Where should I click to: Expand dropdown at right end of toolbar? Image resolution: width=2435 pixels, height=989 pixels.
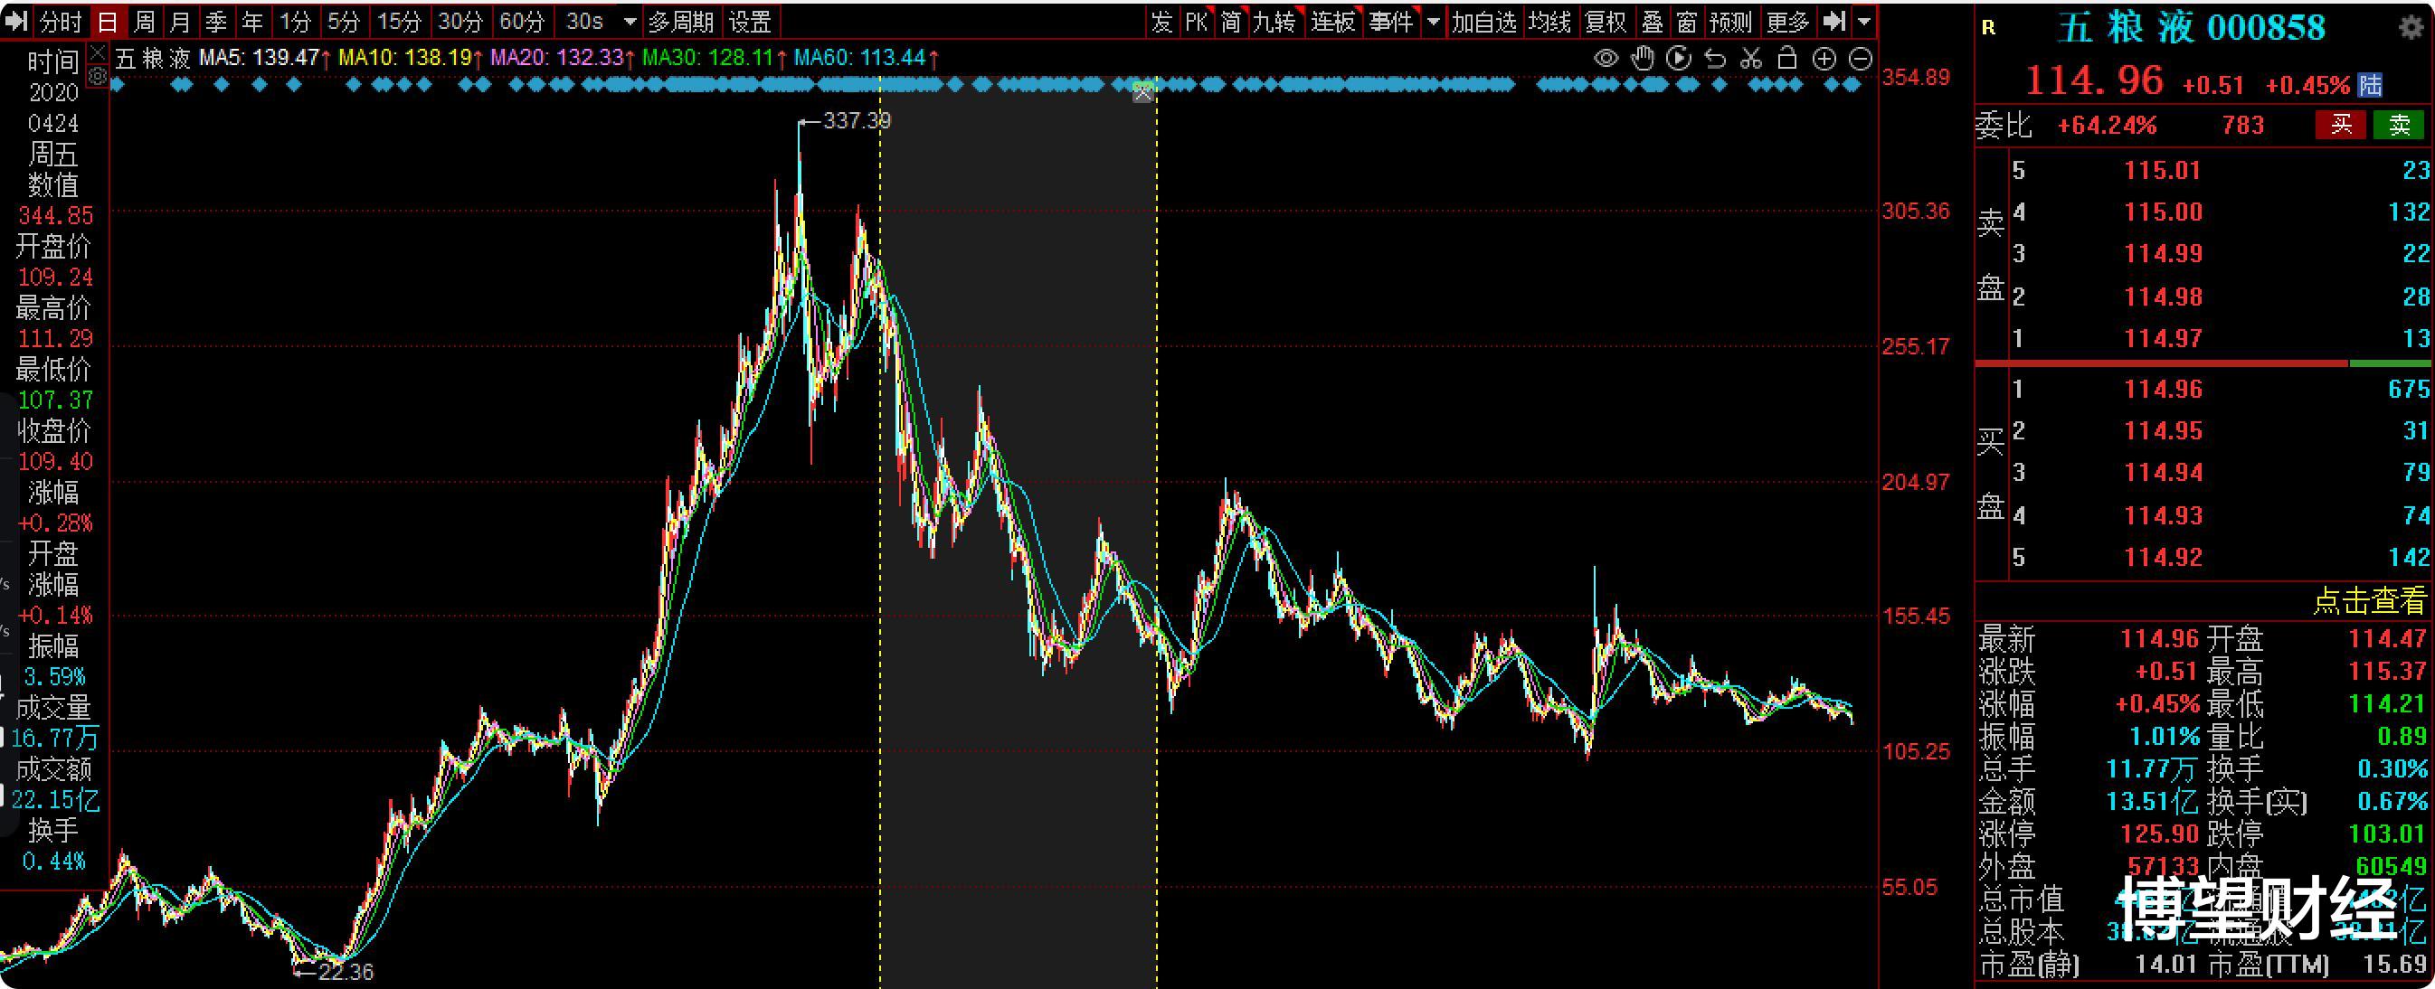(x=1864, y=21)
